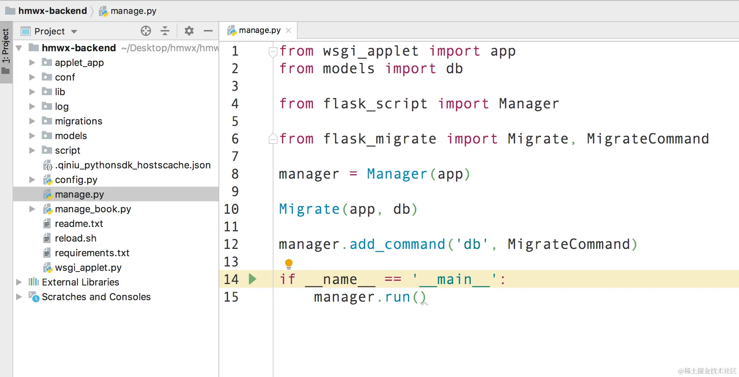The width and height of the screenshot is (739, 377).
Task: Click 'manager.run()' on line 15
Action: coord(370,297)
